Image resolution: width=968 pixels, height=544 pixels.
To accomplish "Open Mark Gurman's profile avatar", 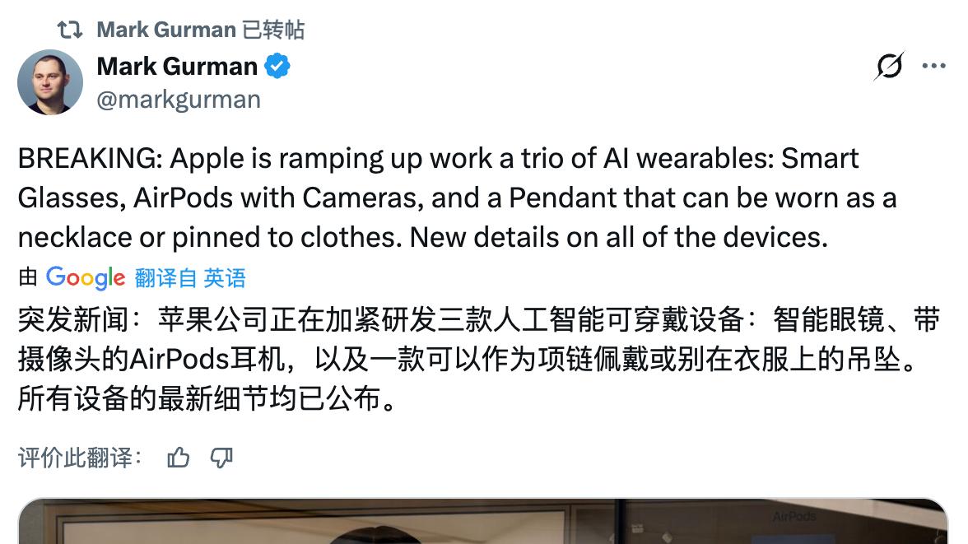I will coord(50,82).
